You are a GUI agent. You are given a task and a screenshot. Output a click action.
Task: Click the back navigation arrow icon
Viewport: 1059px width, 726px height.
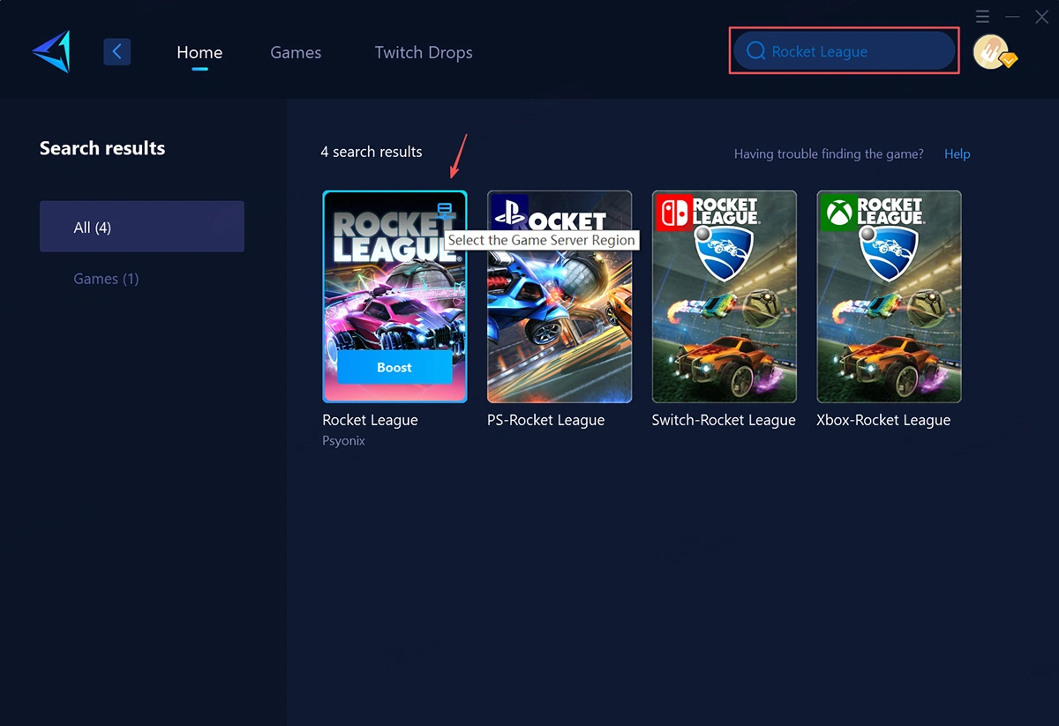tap(117, 51)
